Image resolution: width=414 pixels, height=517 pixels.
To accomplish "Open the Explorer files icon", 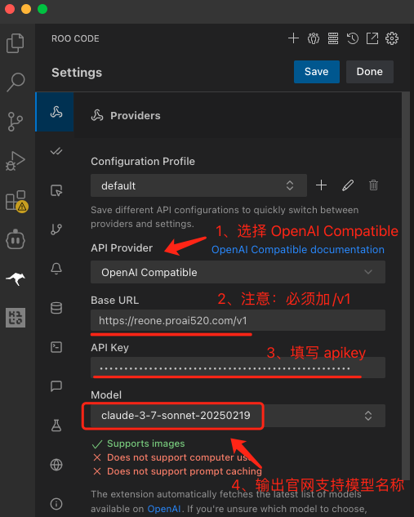I will pos(16,42).
